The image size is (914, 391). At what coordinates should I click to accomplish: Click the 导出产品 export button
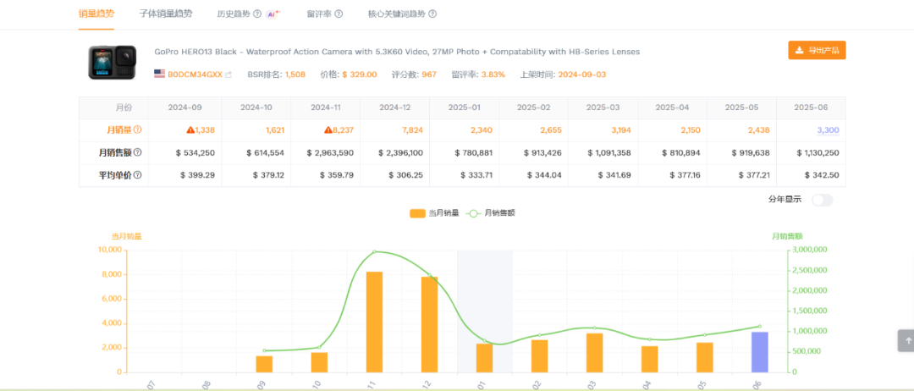tap(817, 50)
